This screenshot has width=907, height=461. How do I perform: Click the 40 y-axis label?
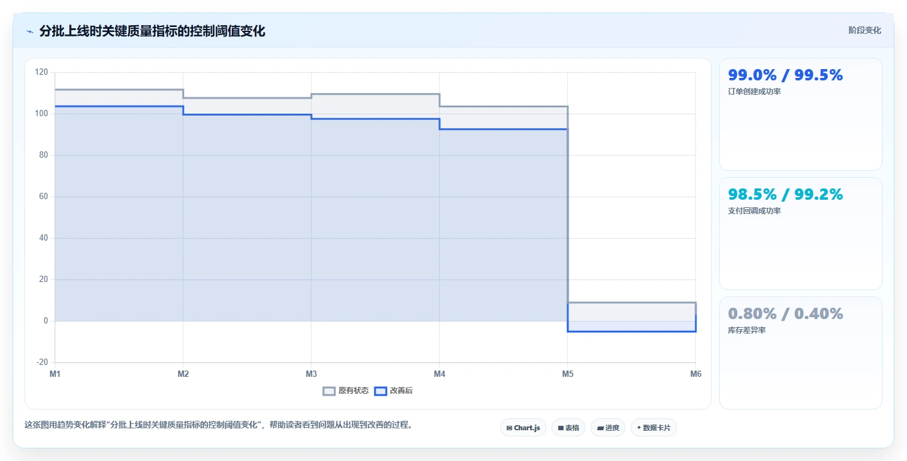point(43,238)
